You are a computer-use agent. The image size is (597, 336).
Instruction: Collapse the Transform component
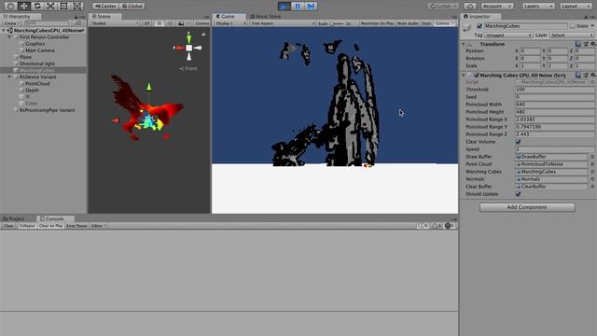[464, 44]
